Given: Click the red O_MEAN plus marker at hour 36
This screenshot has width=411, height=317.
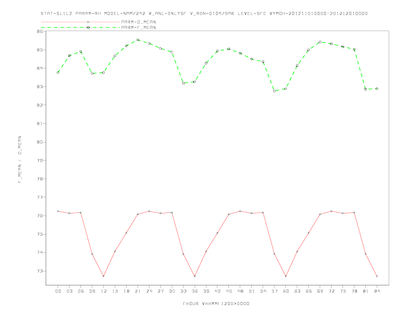Looking at the screenshot, I should 195,276.
